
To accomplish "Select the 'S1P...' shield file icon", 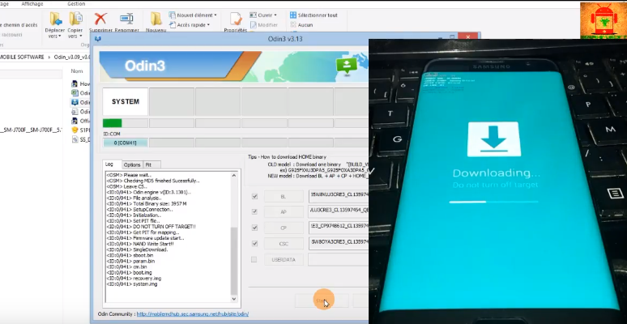I will coord(75,130).
